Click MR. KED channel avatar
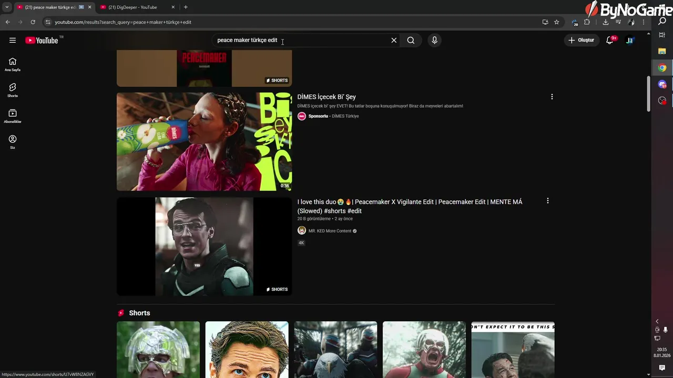Screen dimensions: 673x378 [x=302, y=230]
